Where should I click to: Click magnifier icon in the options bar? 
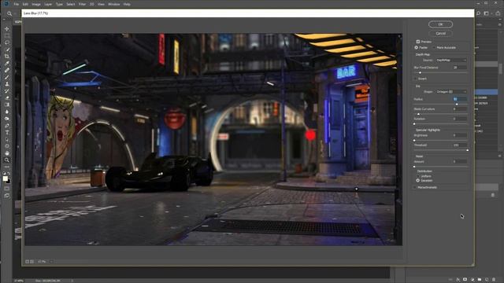[x=9, y=13]
